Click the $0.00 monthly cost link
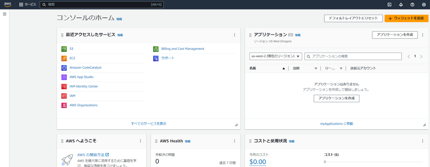The height and width of the screenshot is (167, 430). point(258,162)
